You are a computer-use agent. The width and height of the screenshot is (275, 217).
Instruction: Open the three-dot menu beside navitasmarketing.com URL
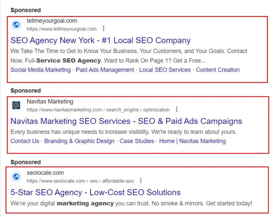[x=177, y=109]
